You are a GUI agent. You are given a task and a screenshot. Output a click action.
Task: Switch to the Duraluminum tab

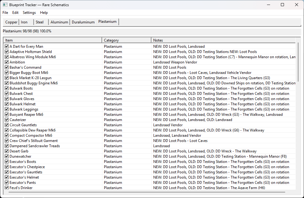(x=83, y=22)
